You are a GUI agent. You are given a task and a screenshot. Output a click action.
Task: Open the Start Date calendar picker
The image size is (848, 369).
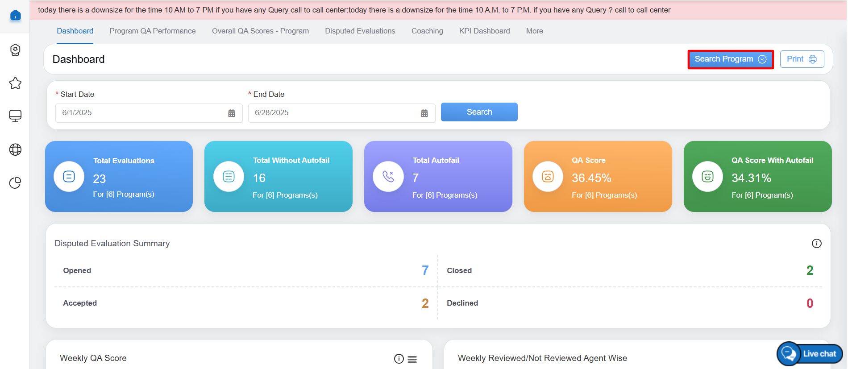(232, 113)
